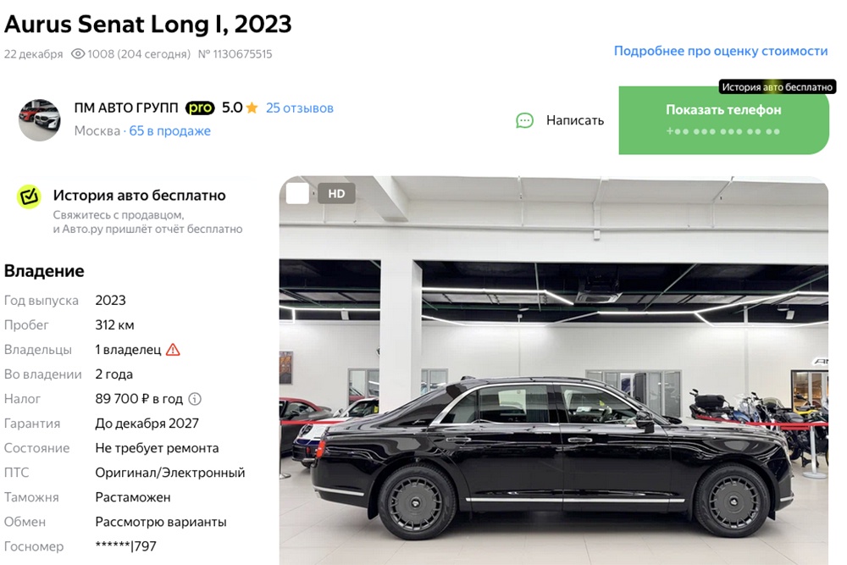Click the warning triangle next to 1 владелец
Screen dimensions: 847x565
point(173,350)
